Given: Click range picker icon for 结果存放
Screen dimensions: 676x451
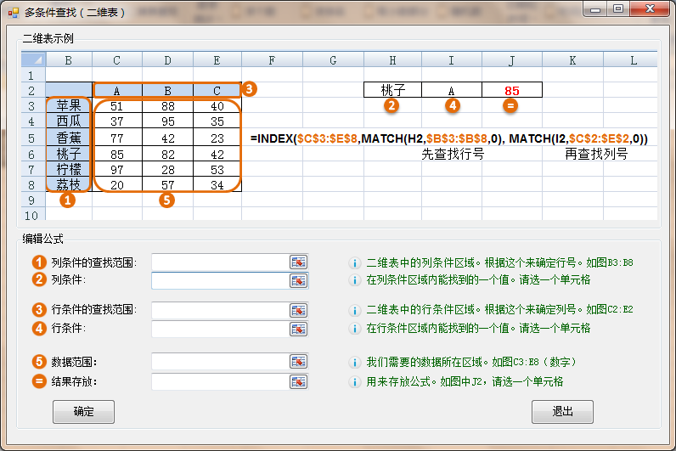Looking at the screenshot, I should pos(298,381).
